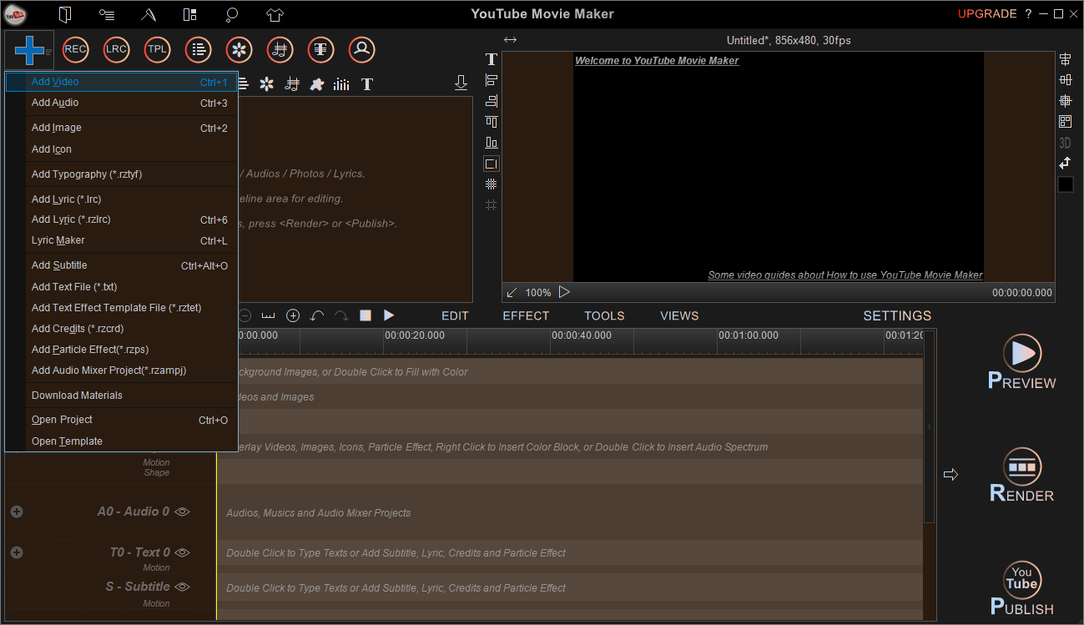Click the black color swatch right of preview
Viewport: 1084px width, 625px height.
pyautogui.click(x=1066, y=184)
